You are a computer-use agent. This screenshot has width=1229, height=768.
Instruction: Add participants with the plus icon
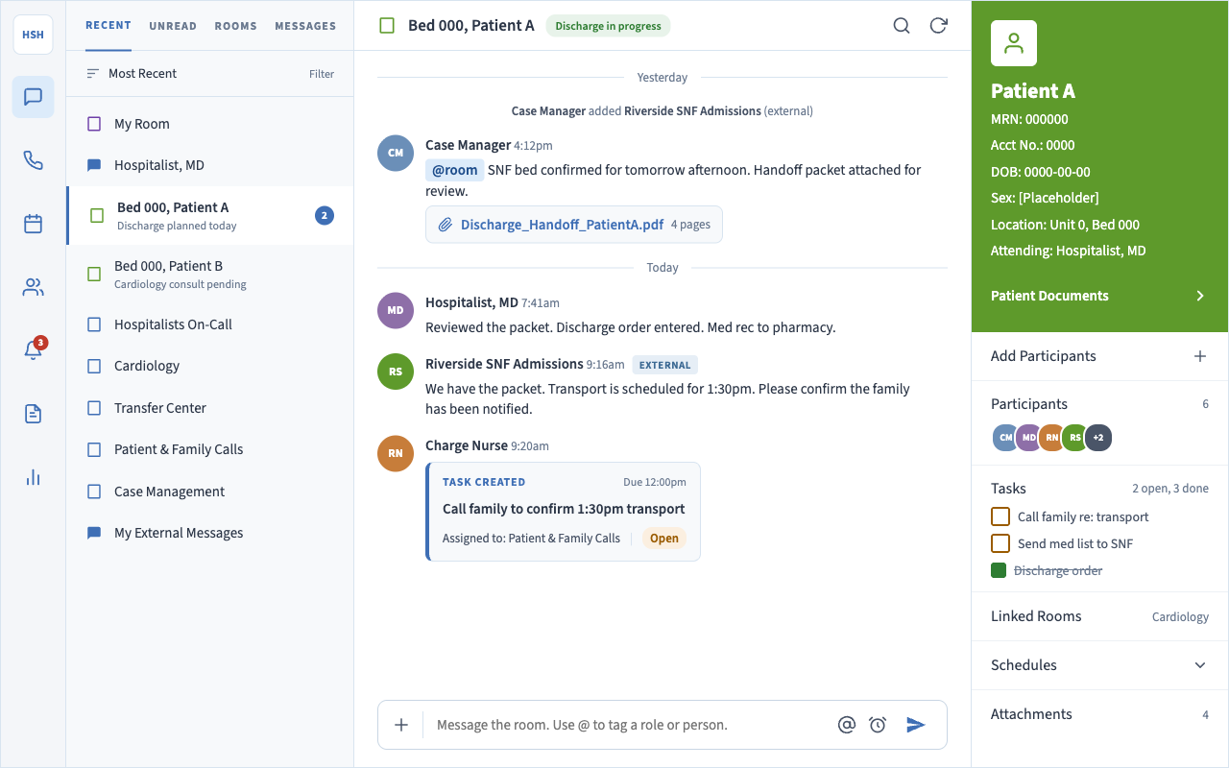(1200, 356)
